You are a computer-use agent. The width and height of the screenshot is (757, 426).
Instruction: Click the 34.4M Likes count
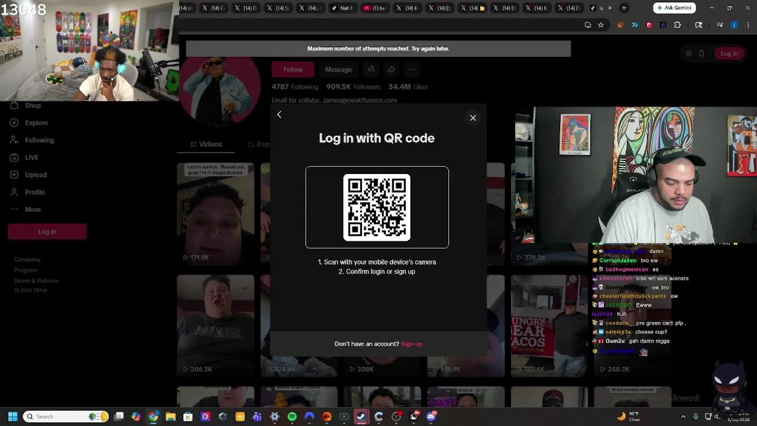tap(408, 86)
